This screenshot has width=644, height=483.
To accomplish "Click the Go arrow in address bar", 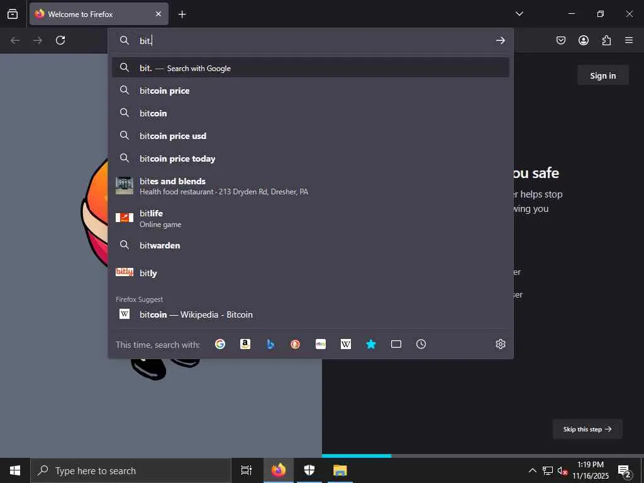I will [500, 40].
